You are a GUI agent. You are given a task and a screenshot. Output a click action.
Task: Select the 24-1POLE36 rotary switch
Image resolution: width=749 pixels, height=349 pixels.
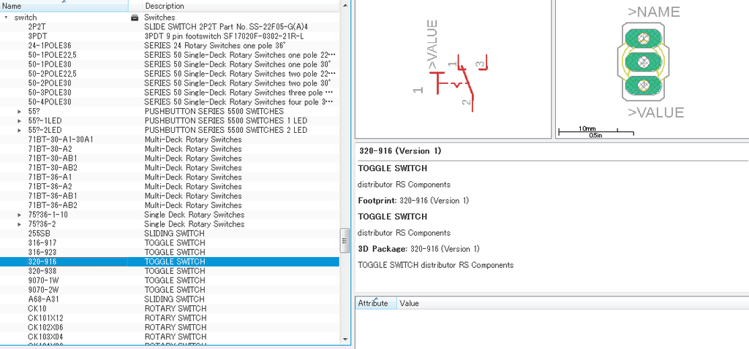tap(170, 45)
